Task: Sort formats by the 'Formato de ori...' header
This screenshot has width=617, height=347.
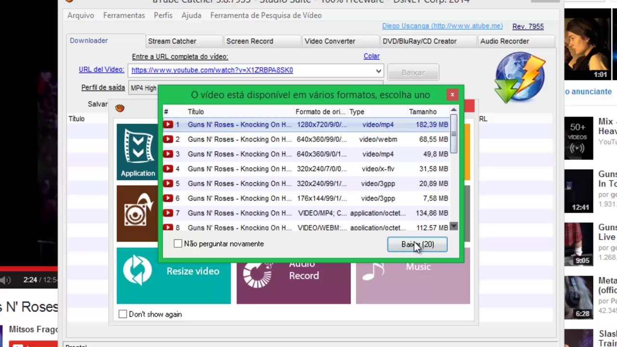Action: pyautogui.click(x=321, y=112)
